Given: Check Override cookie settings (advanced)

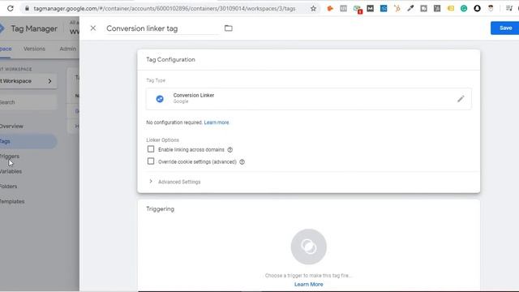Looking at the screenshot, I should pyautogui.click(x=151, y=161).
